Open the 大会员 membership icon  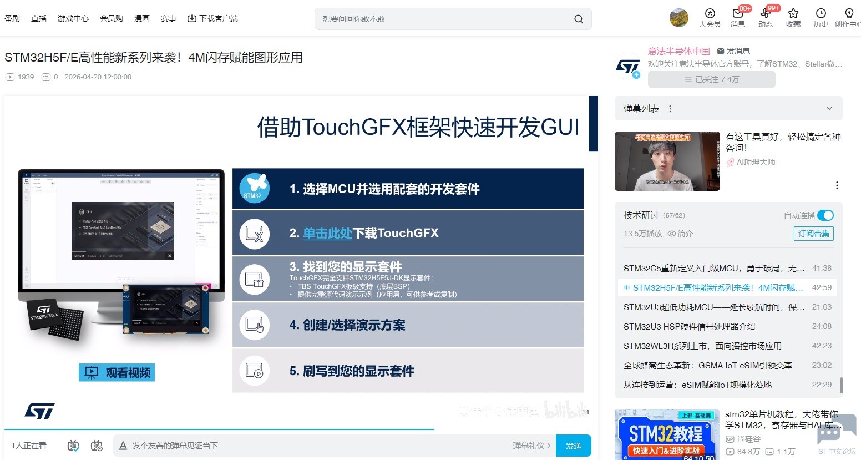pyautogui.click(x=710, y=18)
